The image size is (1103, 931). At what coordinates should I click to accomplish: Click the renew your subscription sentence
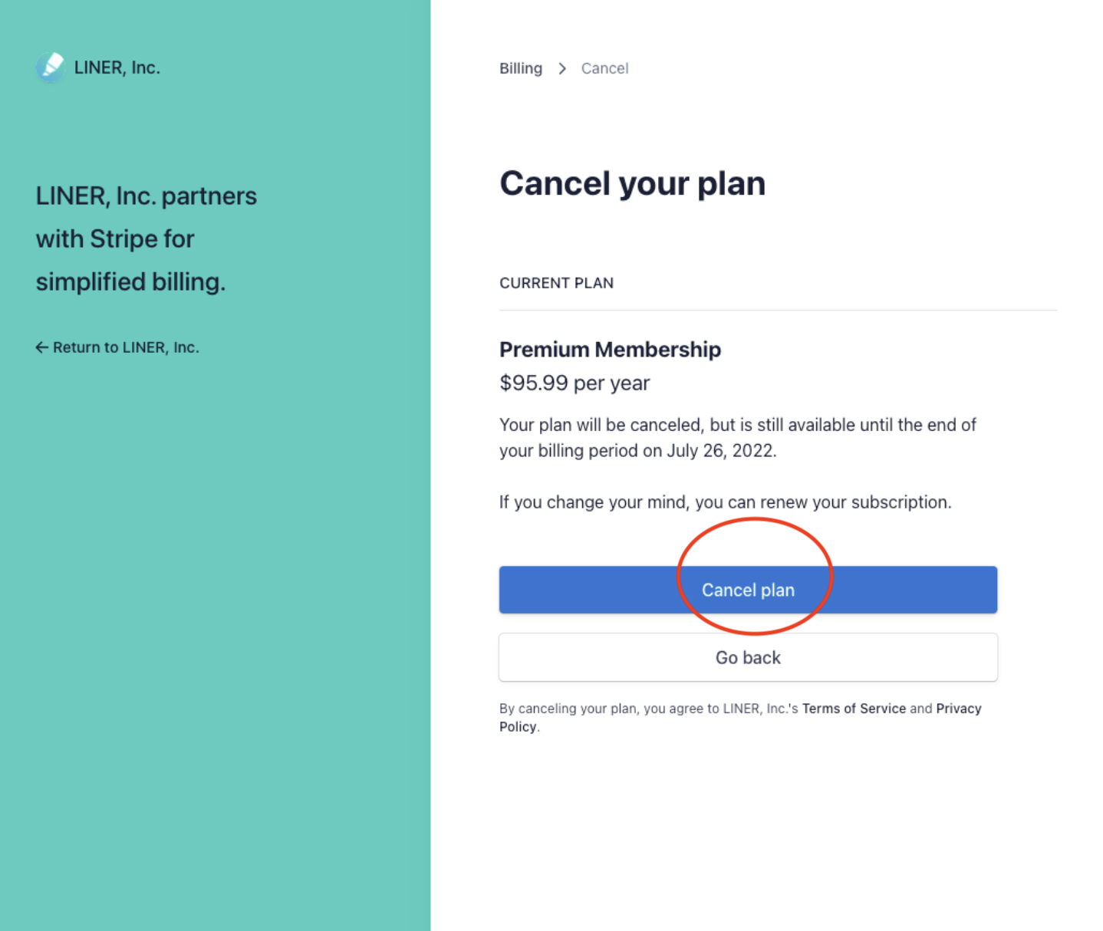[x=725, y=502]
